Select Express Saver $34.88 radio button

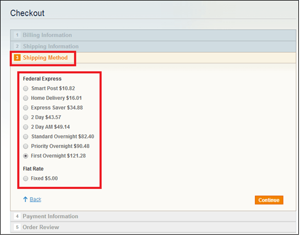click(26, 107)
